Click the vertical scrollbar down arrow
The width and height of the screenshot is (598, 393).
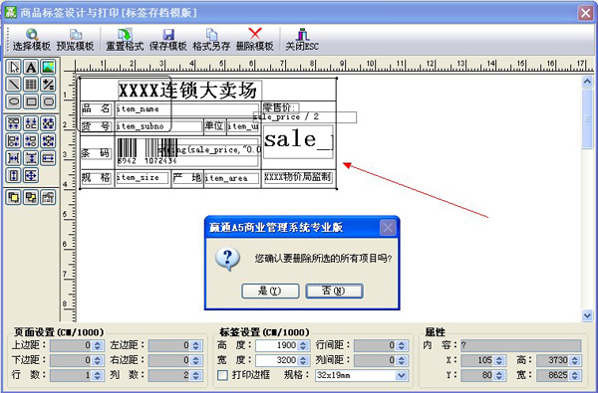click(x=587, y=315)
